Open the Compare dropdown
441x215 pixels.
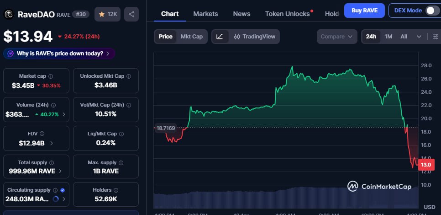pos(337,37)
